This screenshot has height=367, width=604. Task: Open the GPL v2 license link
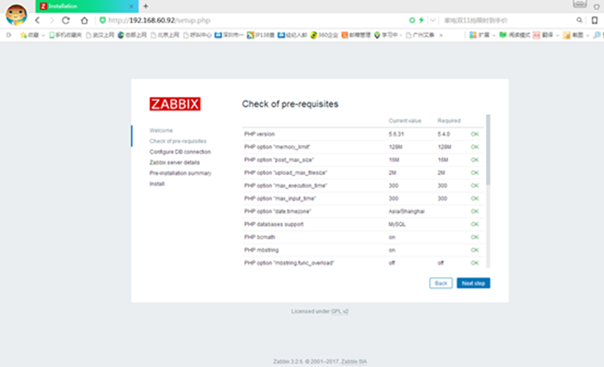[340, 311]
